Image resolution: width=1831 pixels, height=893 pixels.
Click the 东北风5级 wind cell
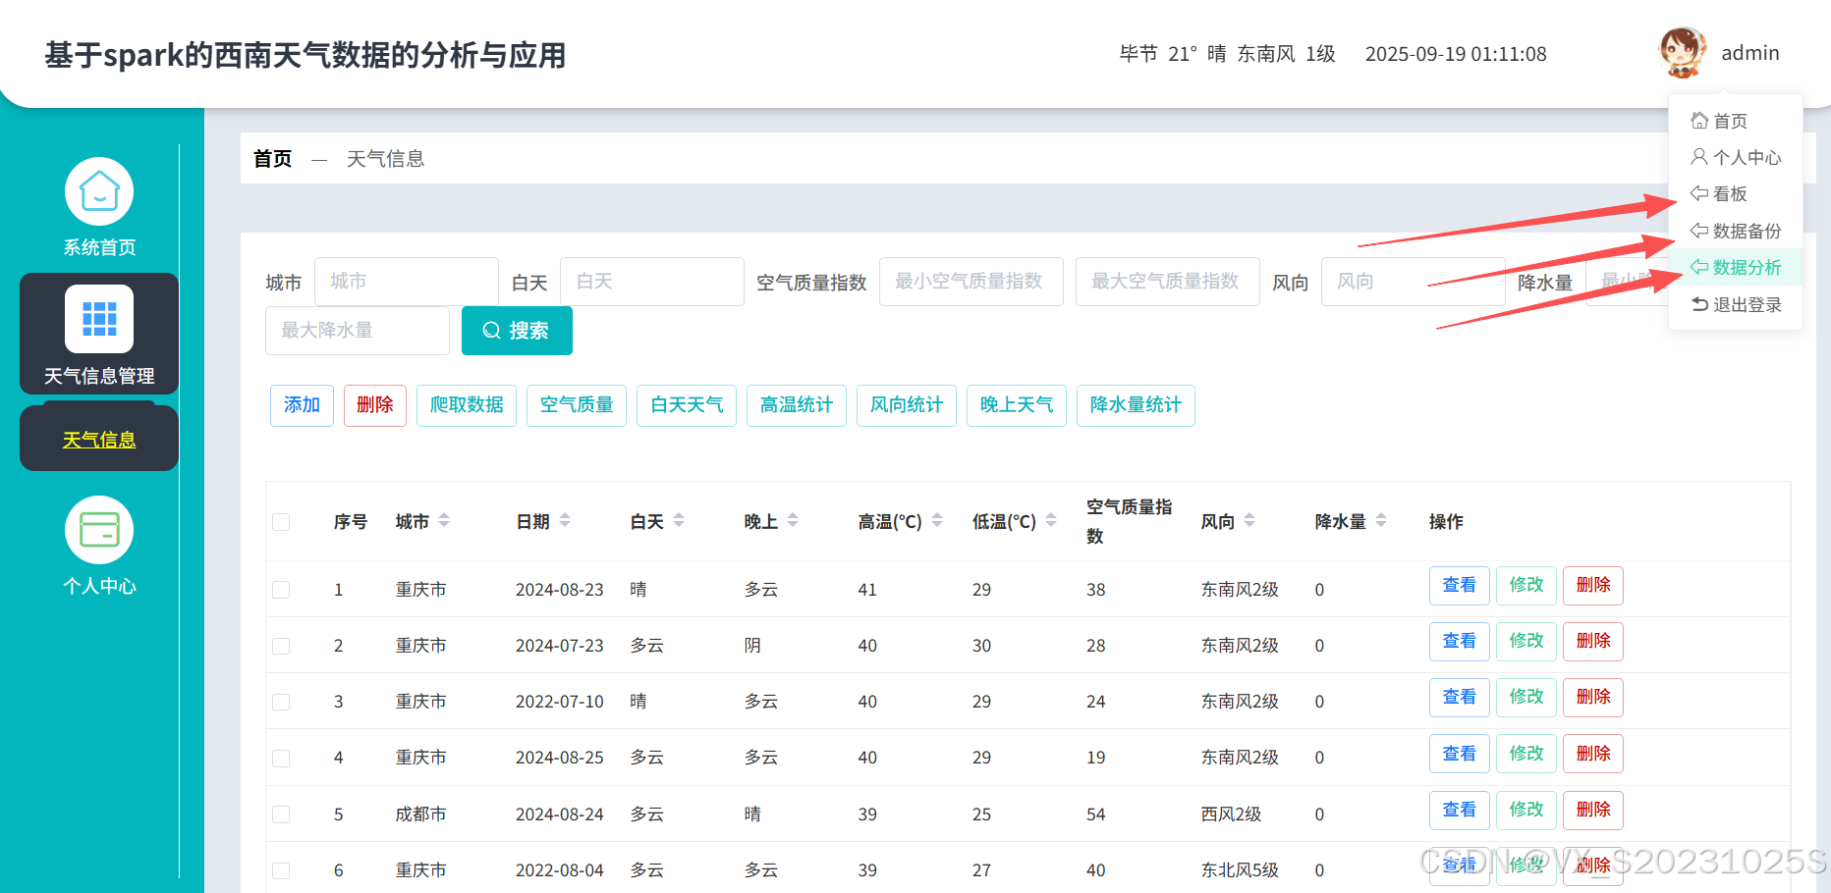tap(1240, 870)
